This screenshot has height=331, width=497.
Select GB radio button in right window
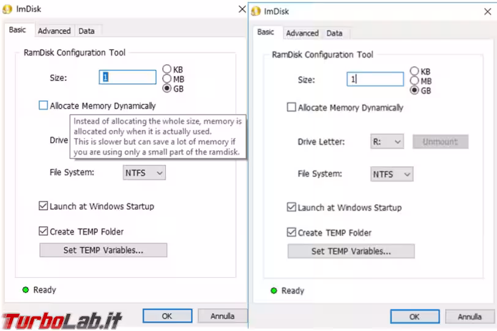pyautogui.click(x=414, y=91)
